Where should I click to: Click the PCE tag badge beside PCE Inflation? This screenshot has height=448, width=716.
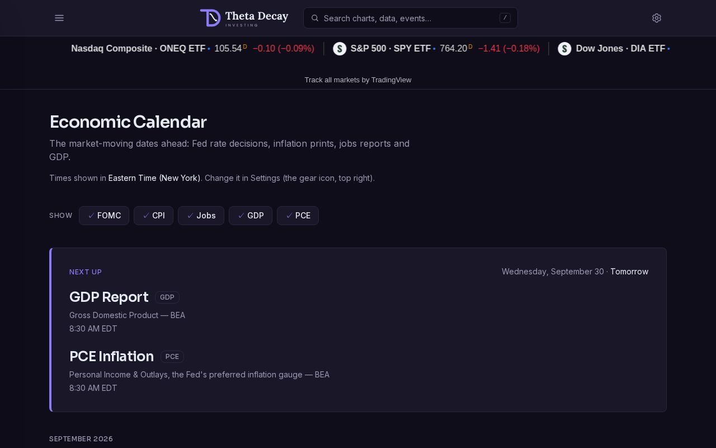coord(172,357)
